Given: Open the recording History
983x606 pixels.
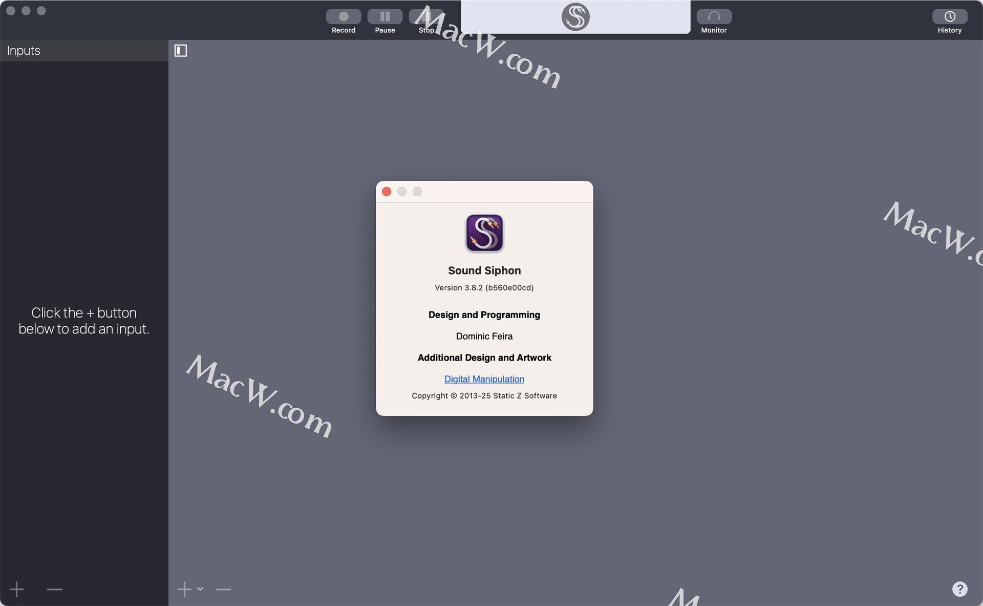Looking at the screenshot, I should pyautogui.click(x=949, y=17).
